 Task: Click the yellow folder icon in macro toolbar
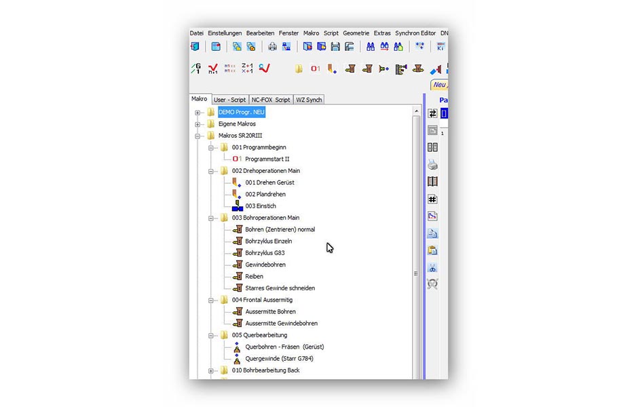click(299, 69)
